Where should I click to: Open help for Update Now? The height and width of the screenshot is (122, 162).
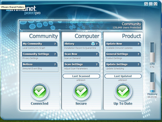(x=138, y=44)
